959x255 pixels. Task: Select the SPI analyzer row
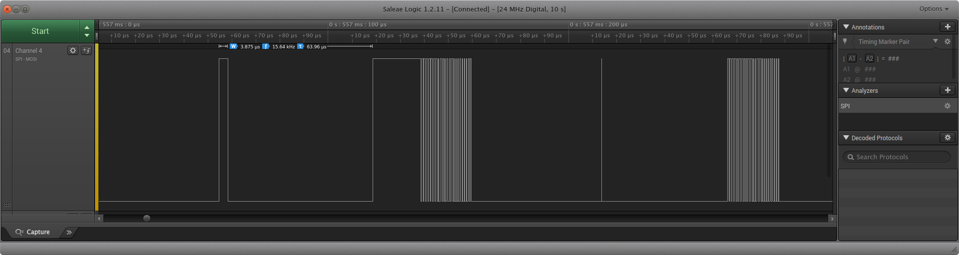point(898,106)
